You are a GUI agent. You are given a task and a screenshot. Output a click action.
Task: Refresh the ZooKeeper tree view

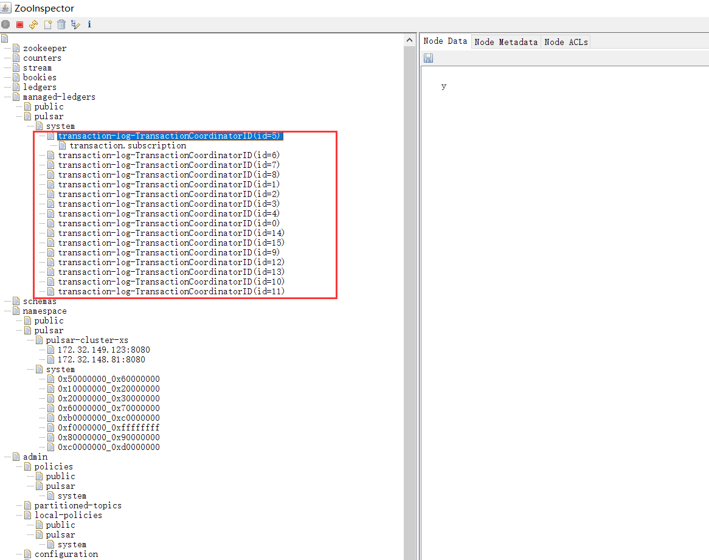click(33, 24)
